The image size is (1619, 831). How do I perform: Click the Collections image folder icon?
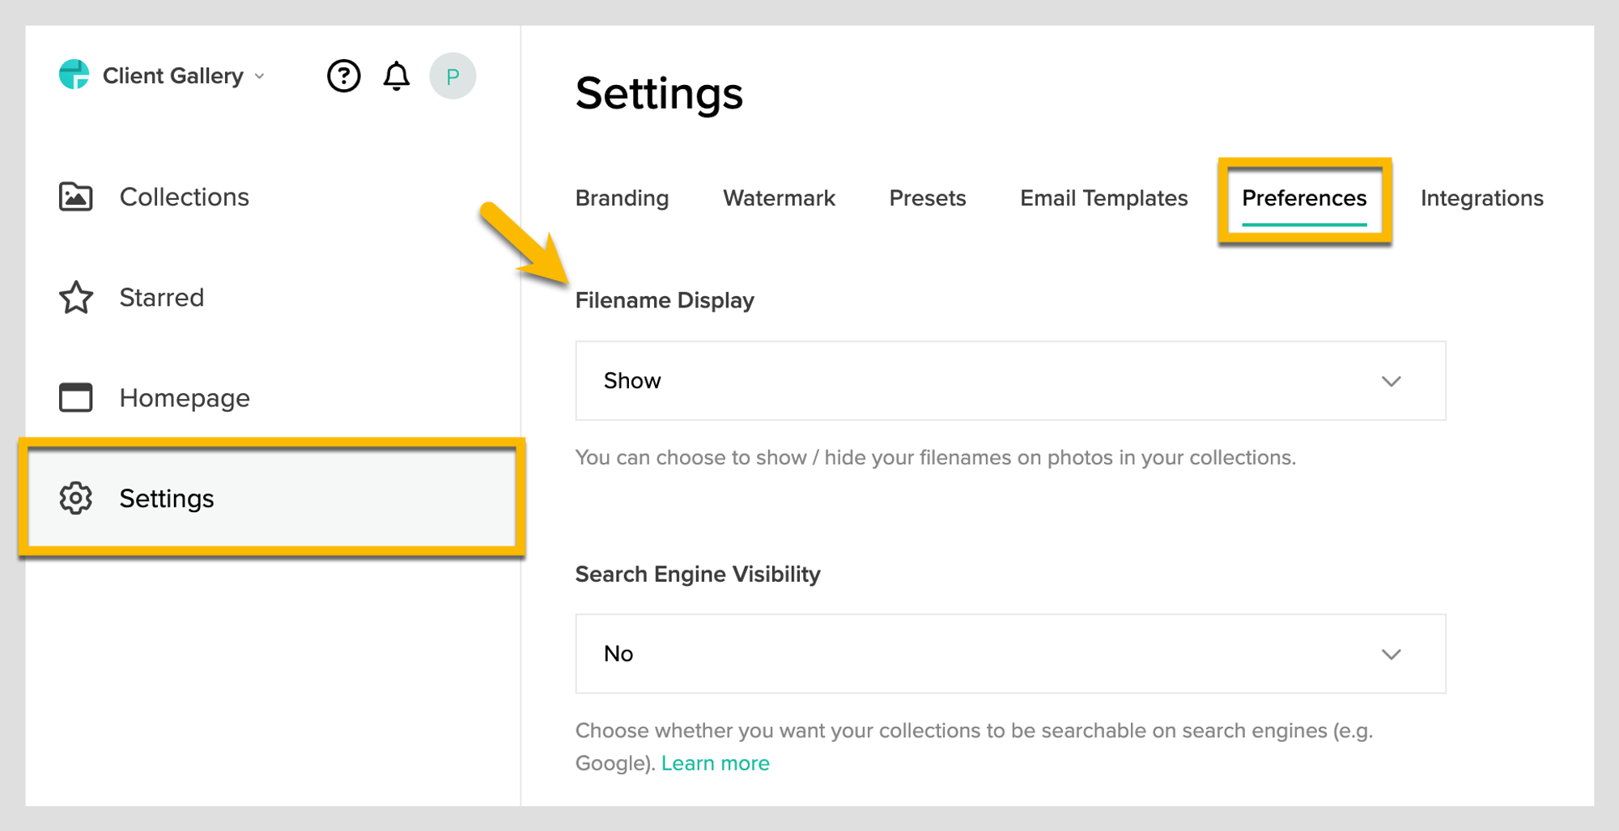click(76, 197)
